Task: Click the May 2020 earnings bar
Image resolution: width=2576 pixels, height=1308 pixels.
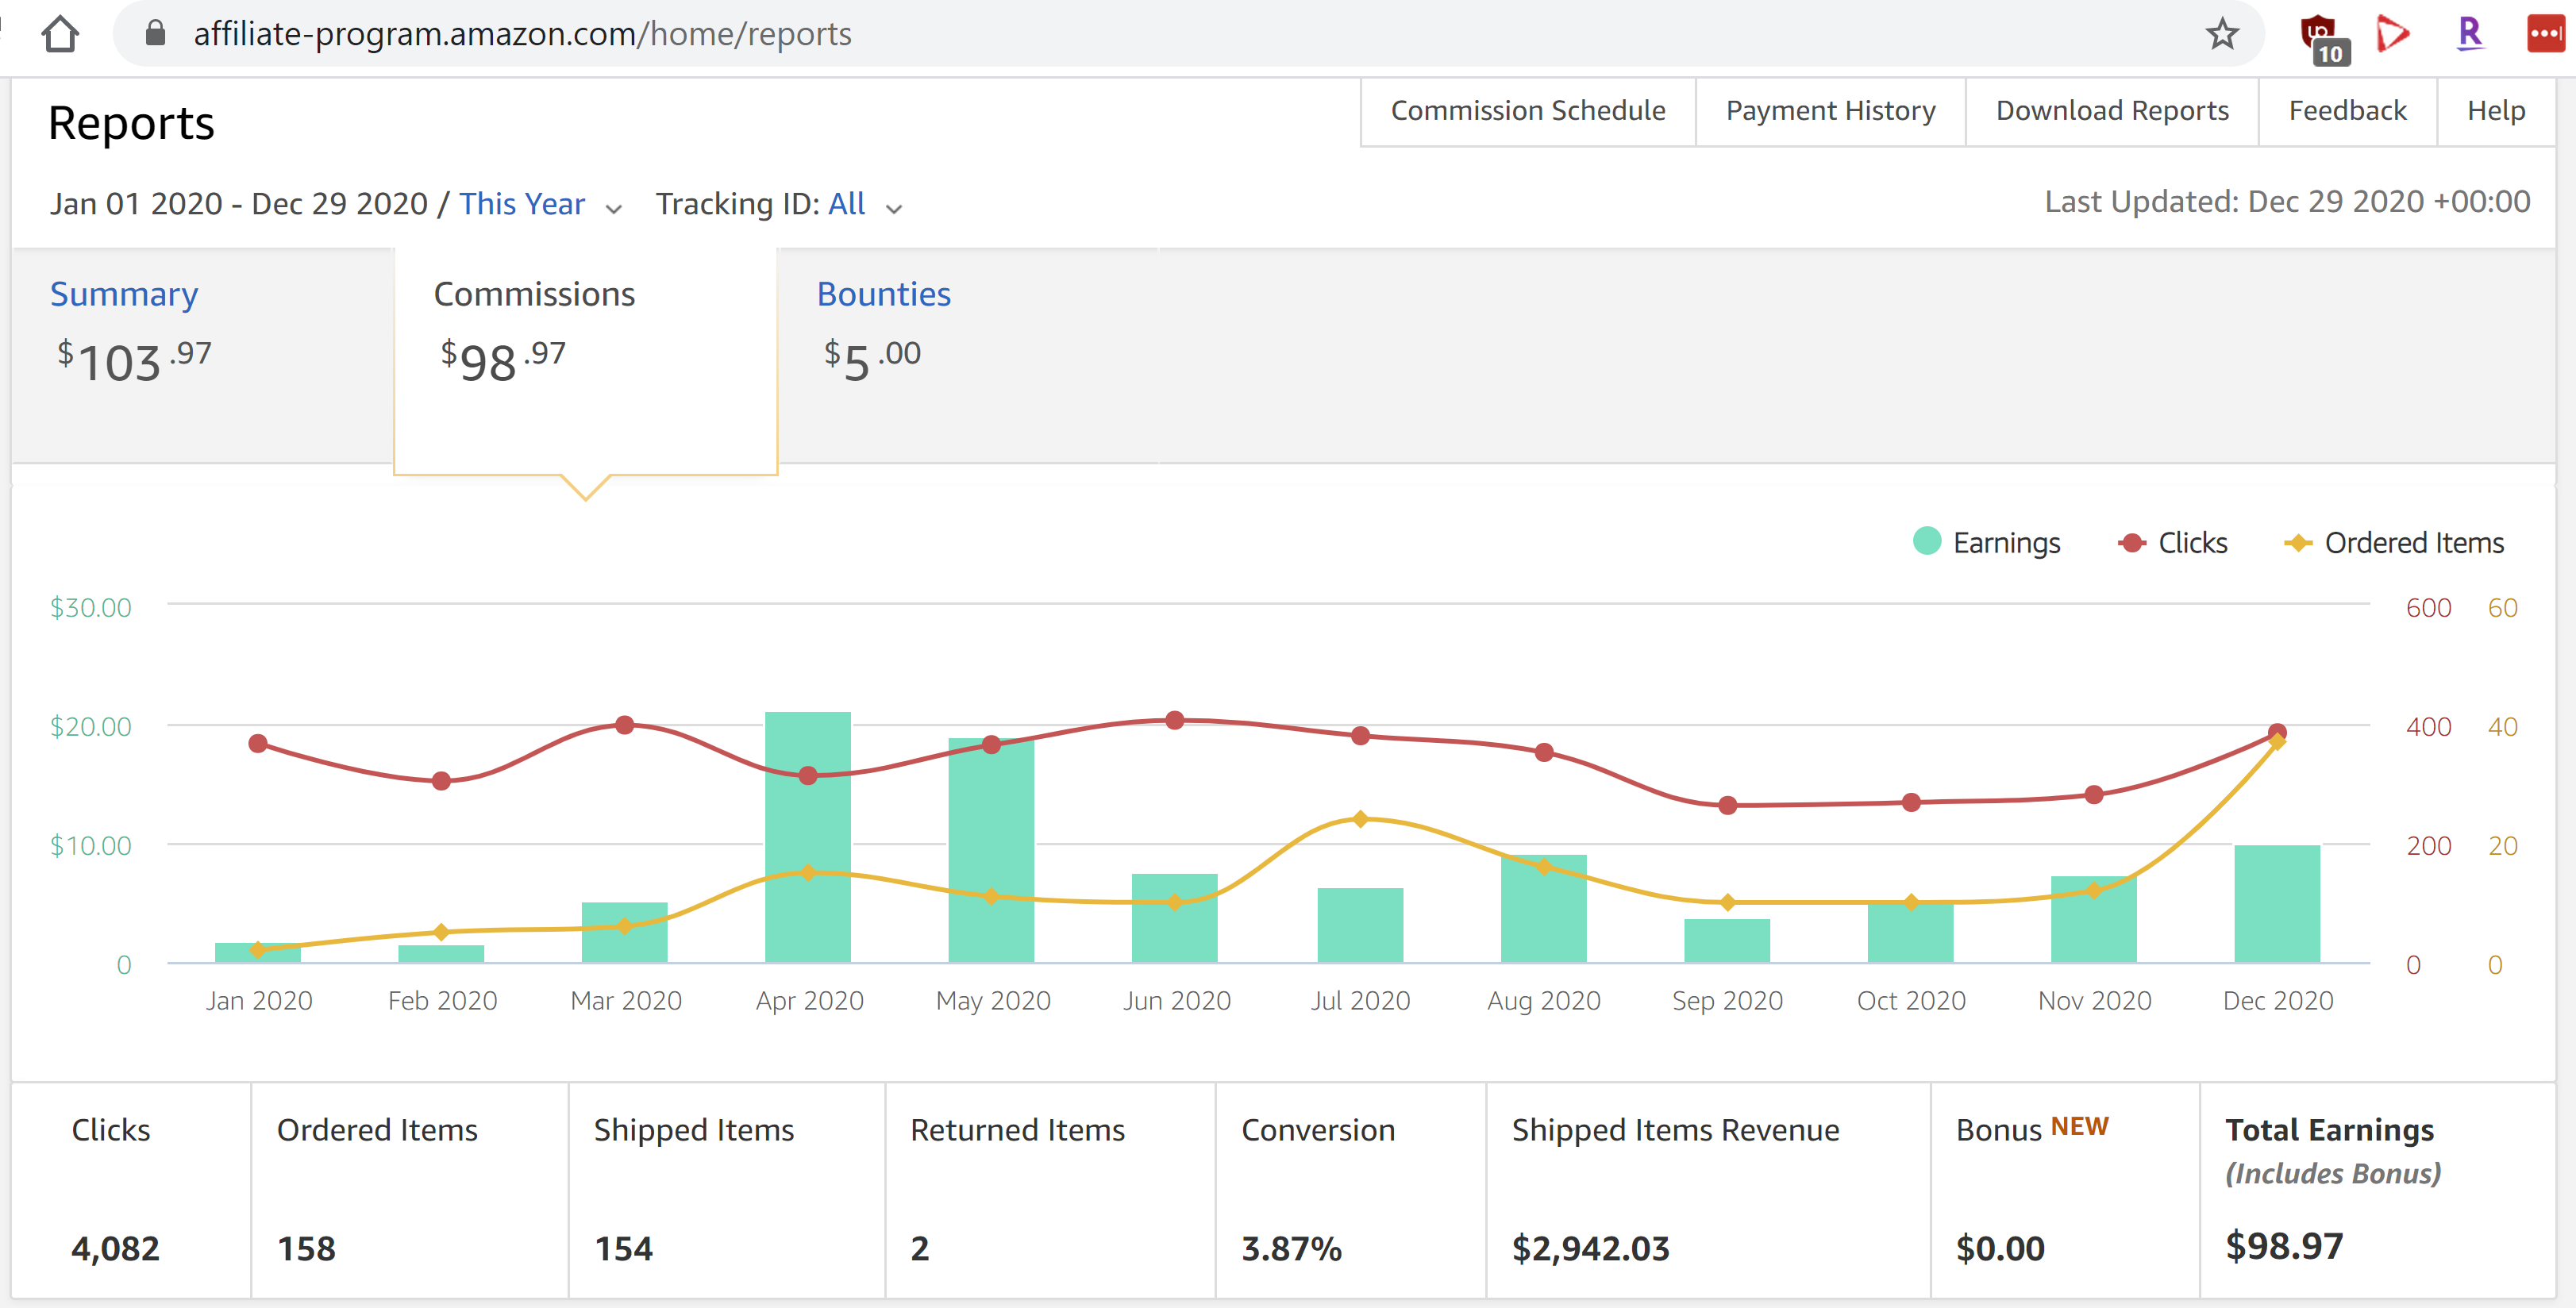Action: pos(991,850)
